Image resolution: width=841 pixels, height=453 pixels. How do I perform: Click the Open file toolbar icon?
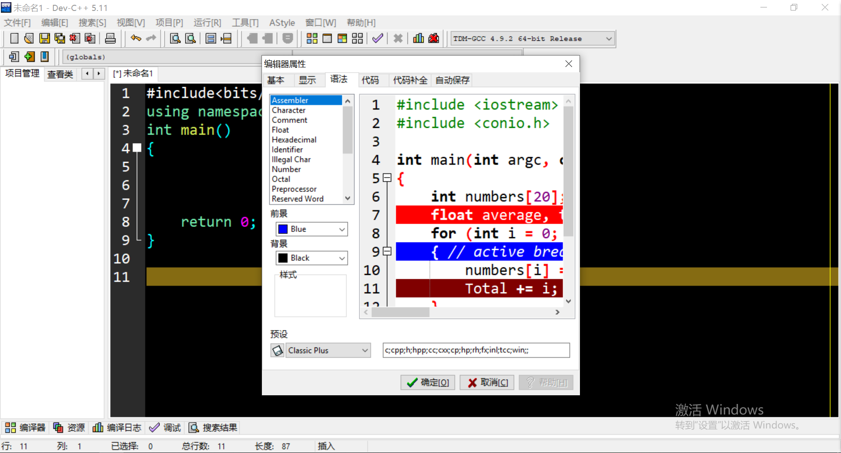pyautogui.click(x=29, y=39)
